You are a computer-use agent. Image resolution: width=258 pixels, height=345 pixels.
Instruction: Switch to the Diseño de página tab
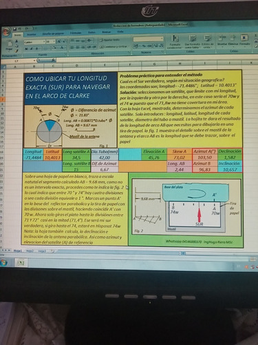click(x=53, y=34)
